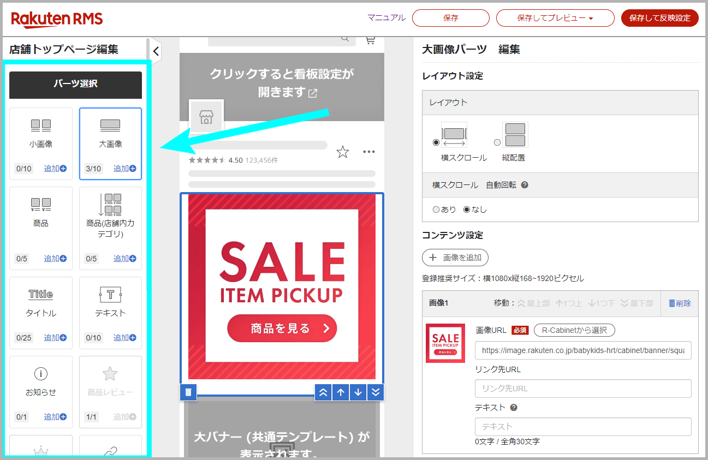The image size is (708, 460).
Task: Move the banner to top with double-up arrow
Action: click(x=323, y=392)
